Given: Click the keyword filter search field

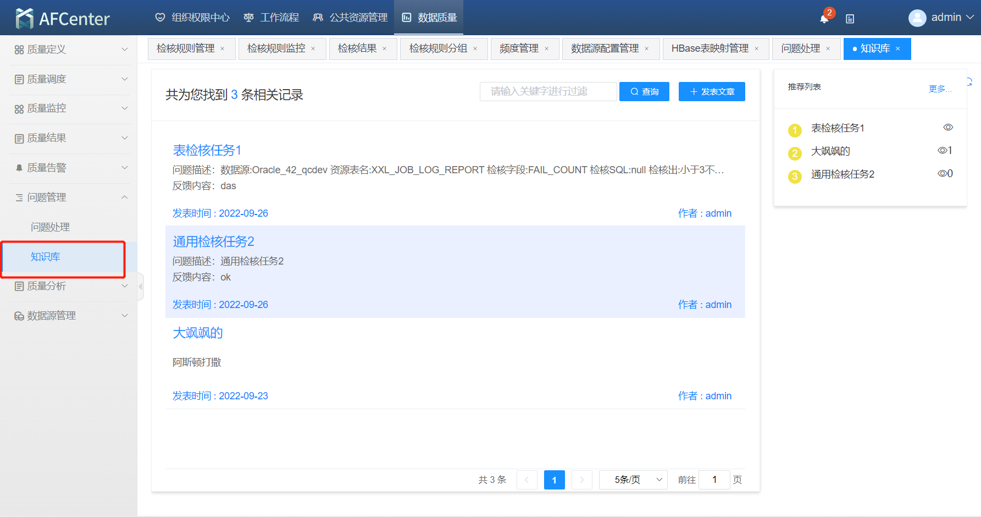Looking at the screenshot, I should pyautogui.click(x=547, y=92).
